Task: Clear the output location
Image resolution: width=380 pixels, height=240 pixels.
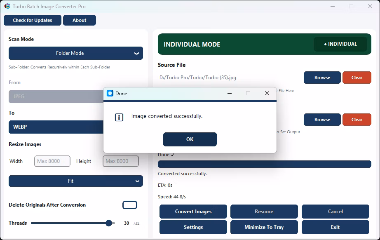Action: coord(357,120)
